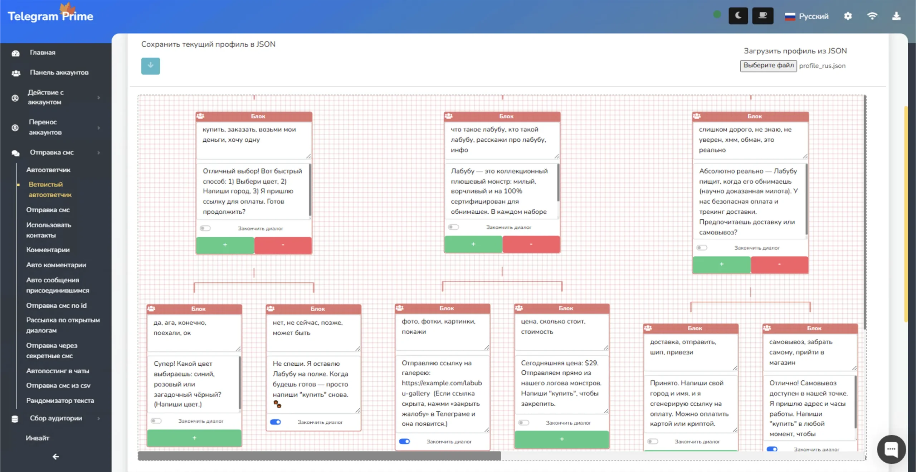The image size is (916, 472).
Task: Disable end dialog in 'нет, не сейчас' block
Action: [276, 422]
